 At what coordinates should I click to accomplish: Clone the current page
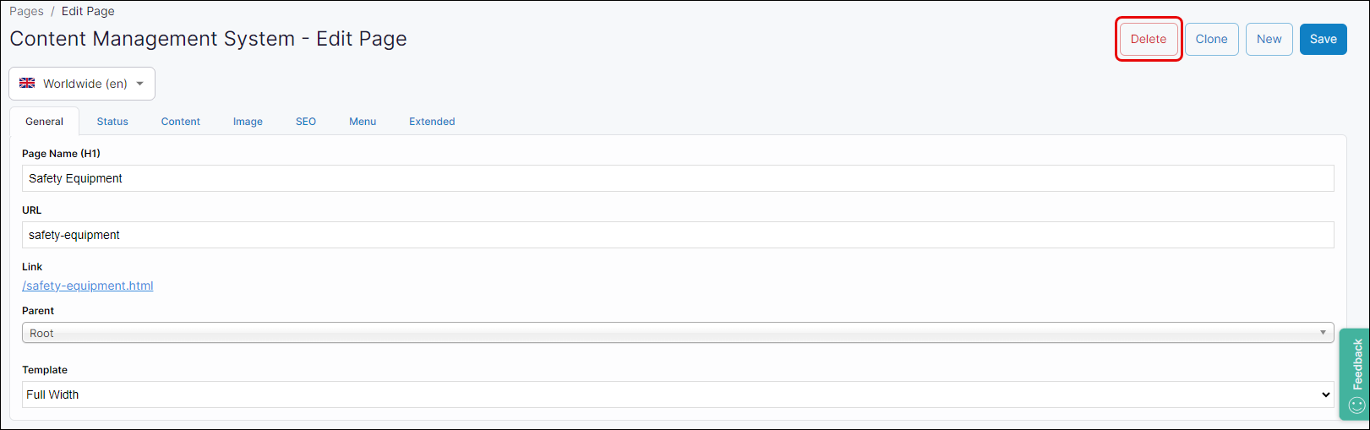click(1211, 39)
